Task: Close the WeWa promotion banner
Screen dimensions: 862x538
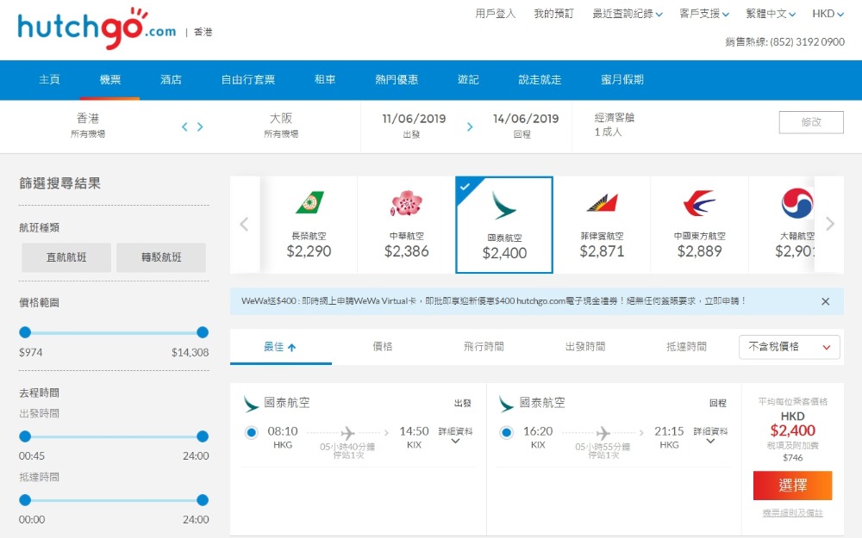Action: (x=825, y=301)
